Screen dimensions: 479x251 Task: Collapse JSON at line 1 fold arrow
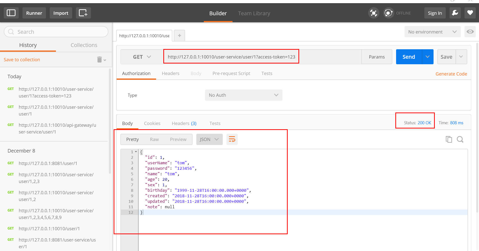[x=136, y=152]
